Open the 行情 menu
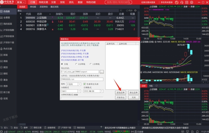Viewport: 209px width, 133px height. [x=33, y=2]
